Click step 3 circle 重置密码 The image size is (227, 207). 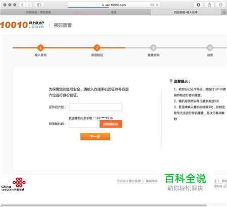[x=153, y=48]
